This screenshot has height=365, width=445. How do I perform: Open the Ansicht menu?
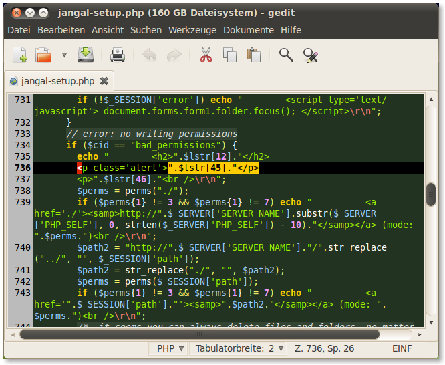108,30
